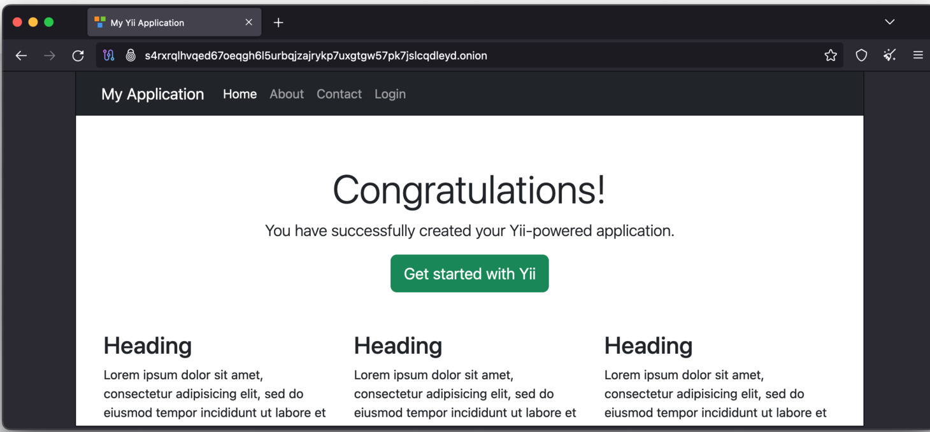
Task: Close the My Yii Application tab
Action: pos(248,22)
